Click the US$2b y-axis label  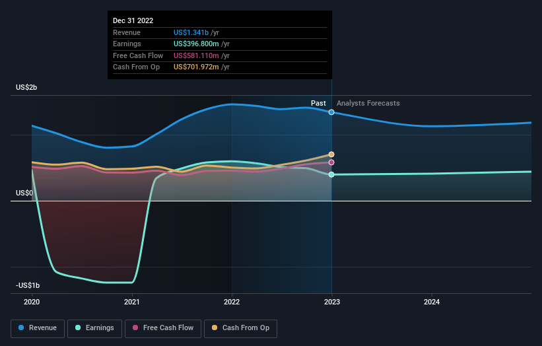click(x=26, y=87)
